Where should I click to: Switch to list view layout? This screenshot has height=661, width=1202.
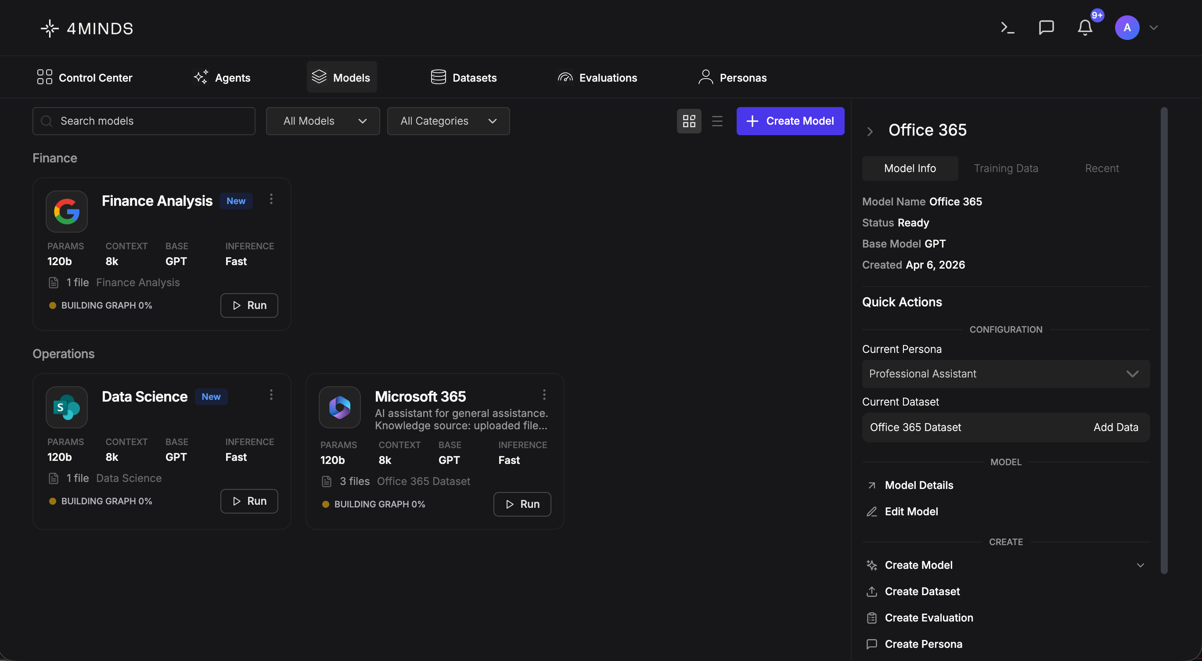(717, 121)
